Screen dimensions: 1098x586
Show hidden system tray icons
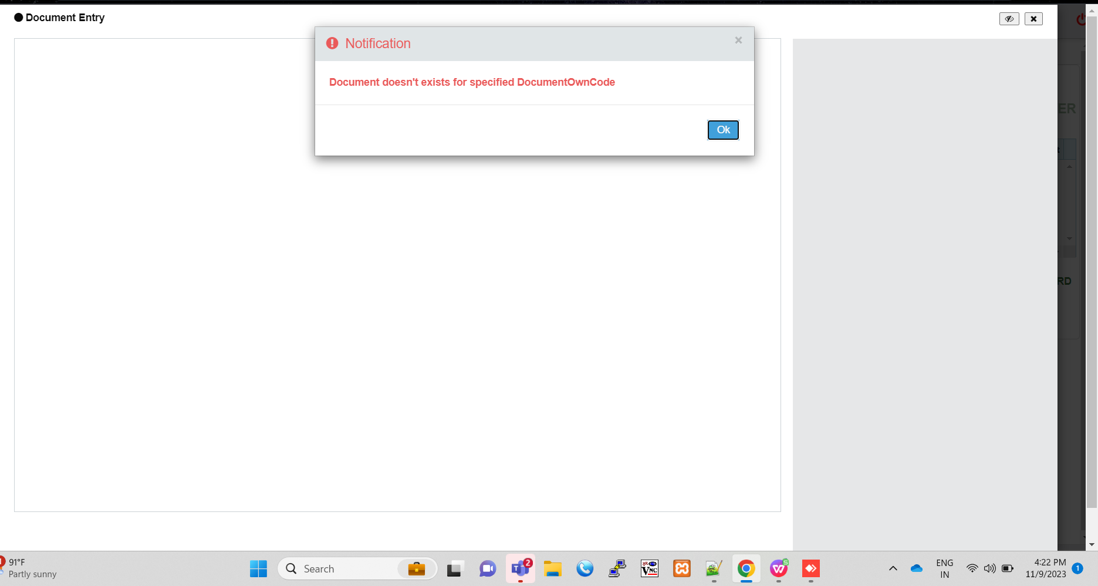(x=893, y=568)
